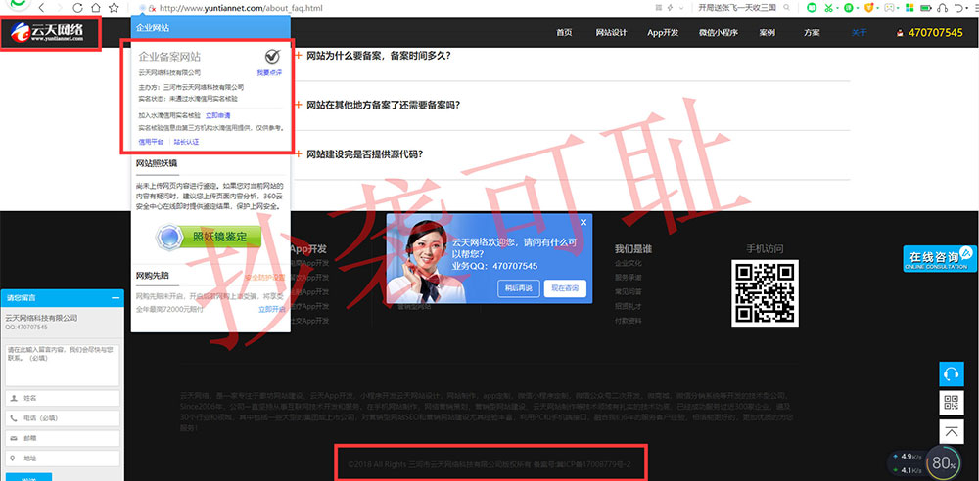Click the 我要点评 link in popup
The image size is (979, 481).
click(x=269, y=73)
